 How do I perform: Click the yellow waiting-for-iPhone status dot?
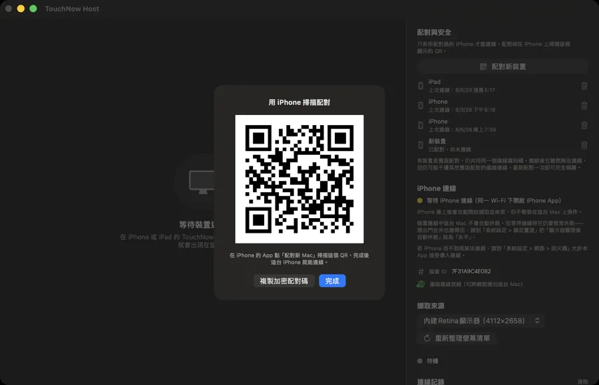(x=420, y=200)
